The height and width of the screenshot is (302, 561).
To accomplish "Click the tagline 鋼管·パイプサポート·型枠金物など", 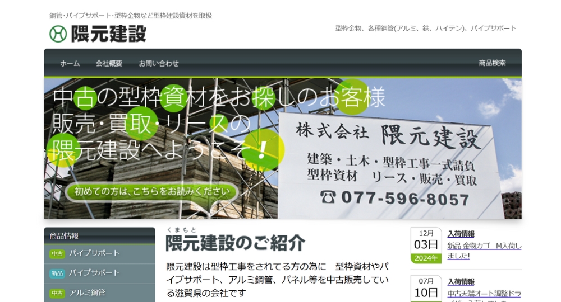I will [131, 16].
